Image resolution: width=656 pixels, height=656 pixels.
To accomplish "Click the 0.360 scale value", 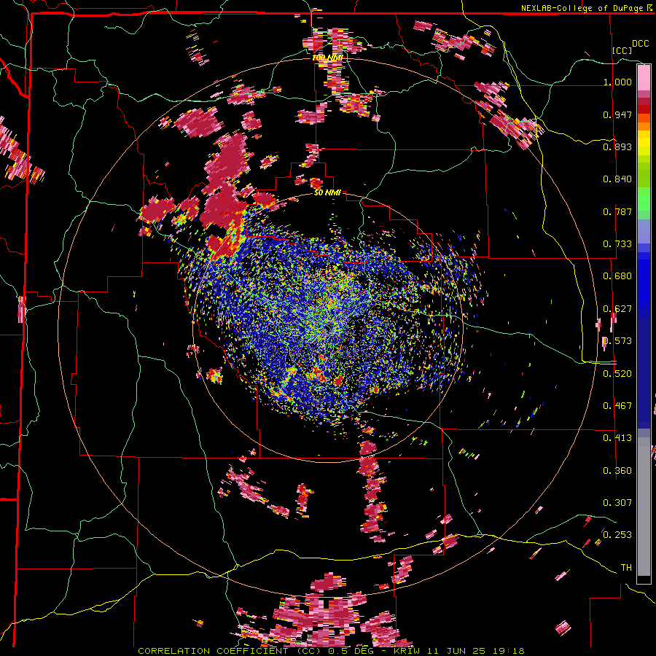I will tap(617, 471).
